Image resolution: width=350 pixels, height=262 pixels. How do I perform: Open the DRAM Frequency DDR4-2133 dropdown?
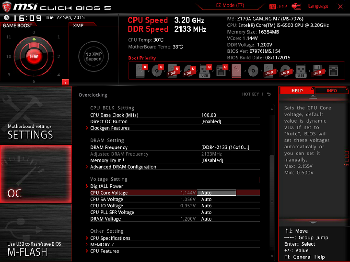[x=225, y=147]
